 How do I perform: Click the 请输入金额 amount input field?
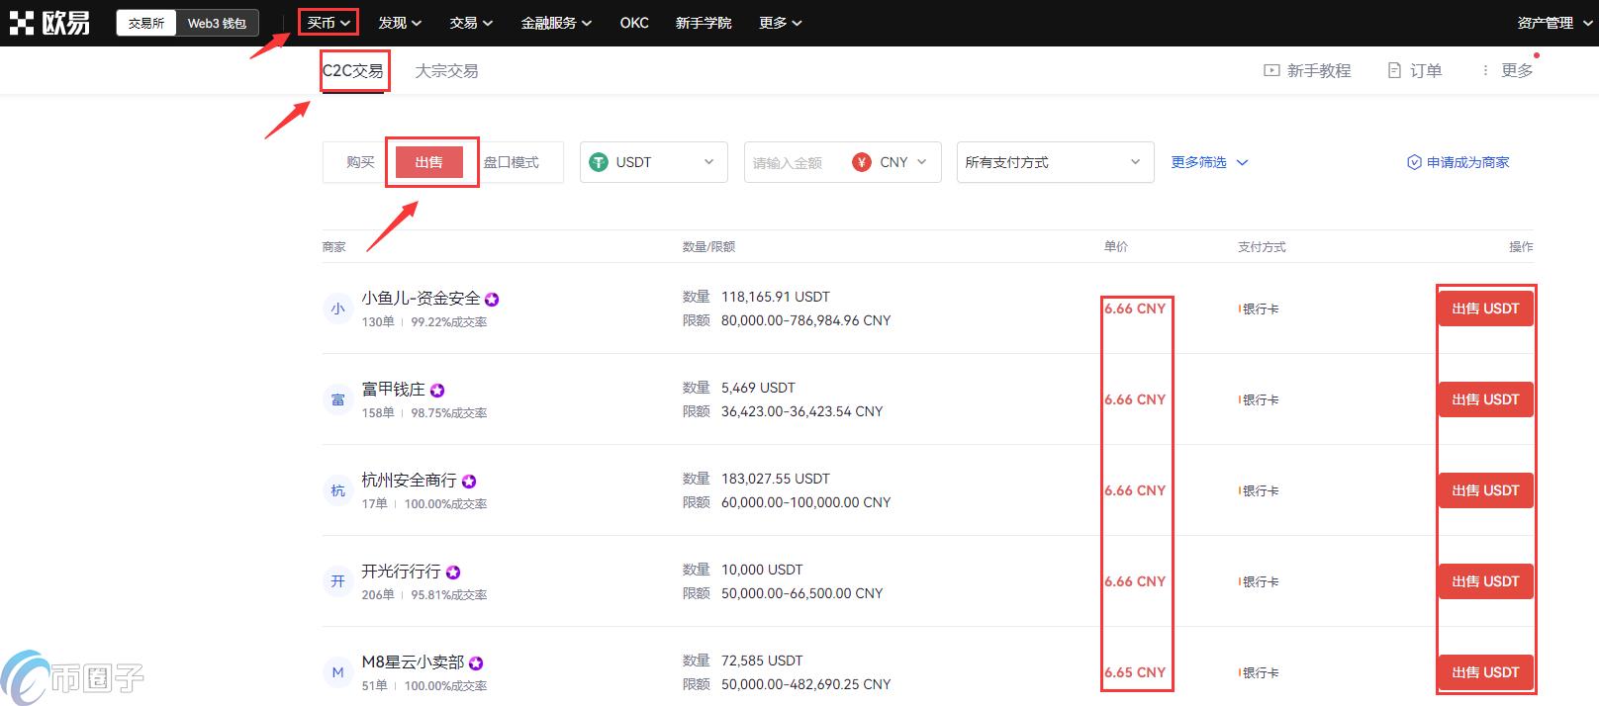[x=792, y=162]
